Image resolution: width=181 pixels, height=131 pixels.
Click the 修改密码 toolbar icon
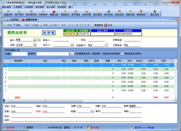(97, 13)
